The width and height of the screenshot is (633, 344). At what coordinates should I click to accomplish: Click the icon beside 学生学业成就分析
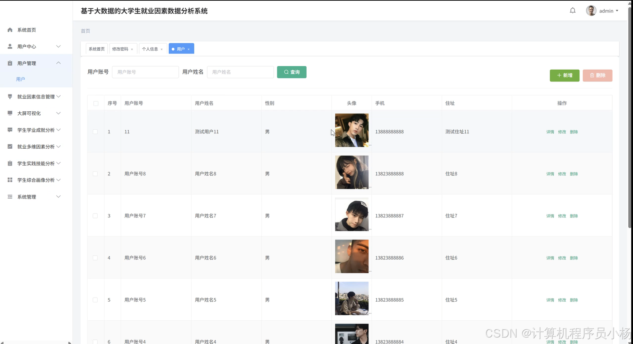(10, 130)
